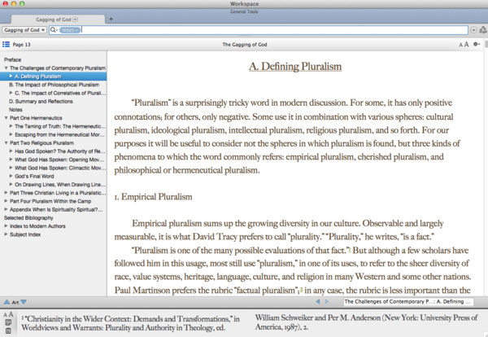Click the General Tools title label
This screenshot has height=337, width=488.
pyautogui.click(x=244, y=11)
